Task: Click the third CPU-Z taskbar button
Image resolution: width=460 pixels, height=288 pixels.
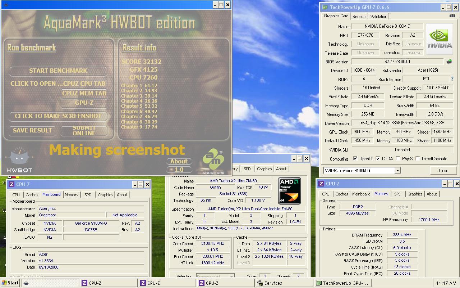Action: pos(226,283)
